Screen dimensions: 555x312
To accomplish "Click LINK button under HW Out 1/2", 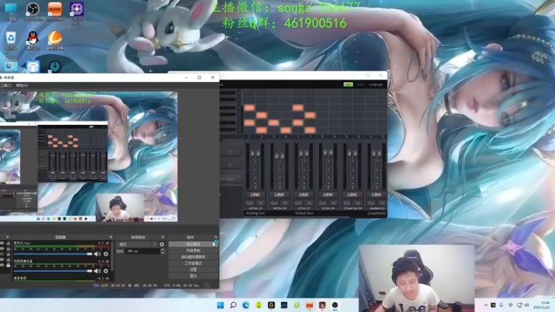I will (255, 195).
